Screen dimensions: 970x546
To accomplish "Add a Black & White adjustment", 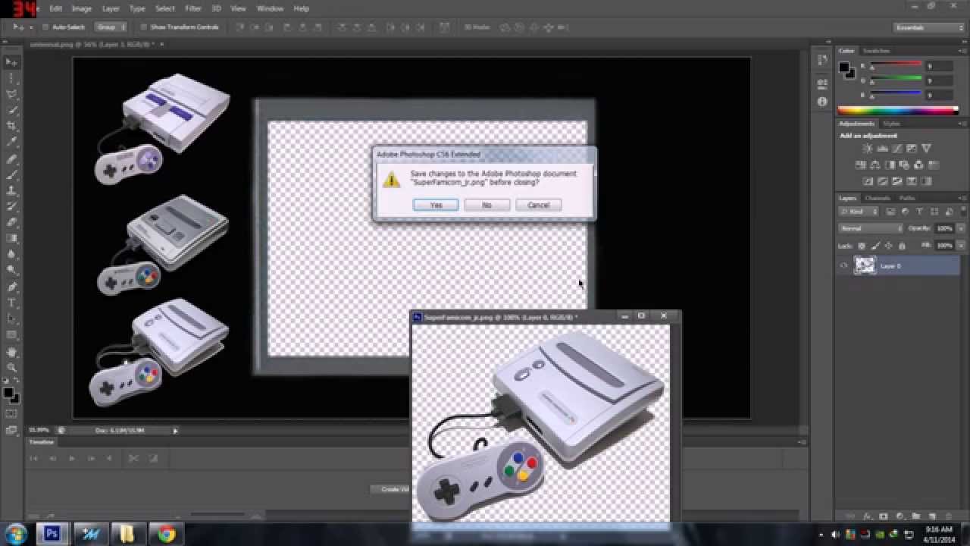I will 890,165.
